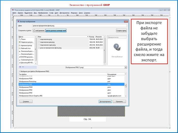This screenshot has width=178, height=133.
Task: Click the drive icon of Дисковод BD-RO...
Action: coord(20,63)
